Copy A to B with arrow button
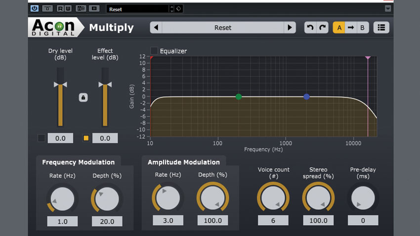The image size is (420, 236). coord(351,28)
